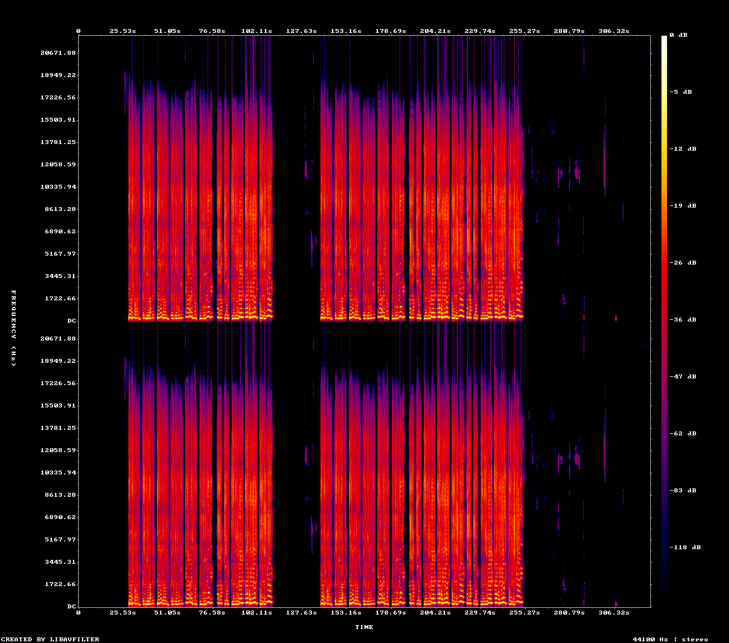Click the -83 dB scale label
The height and width of the screenshot is (643, 729).
pyautogui.click(x=683, y=491)
